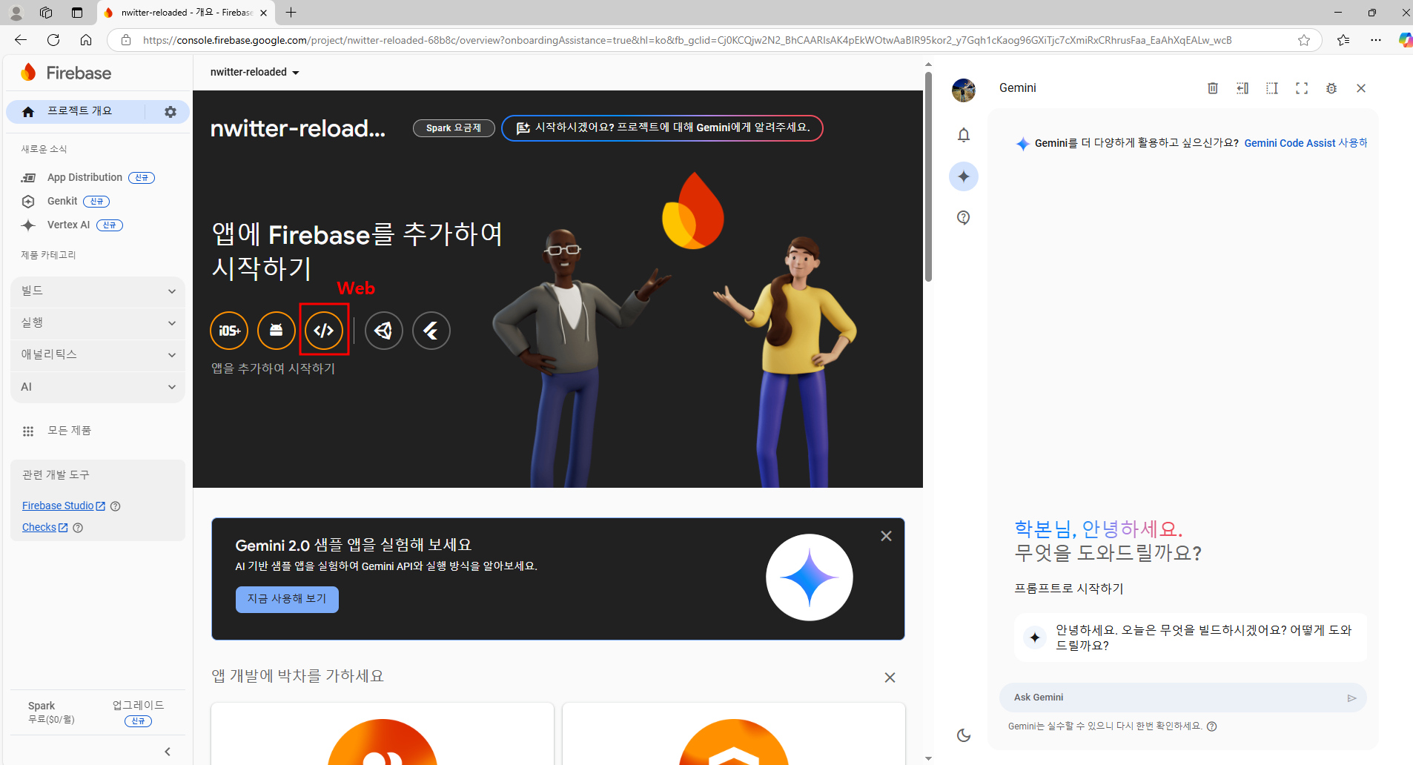Viewport: 1413px width, 765px height.
Task: Select the suggested Gemini greeting prompt card
Action: (1191, 637)
